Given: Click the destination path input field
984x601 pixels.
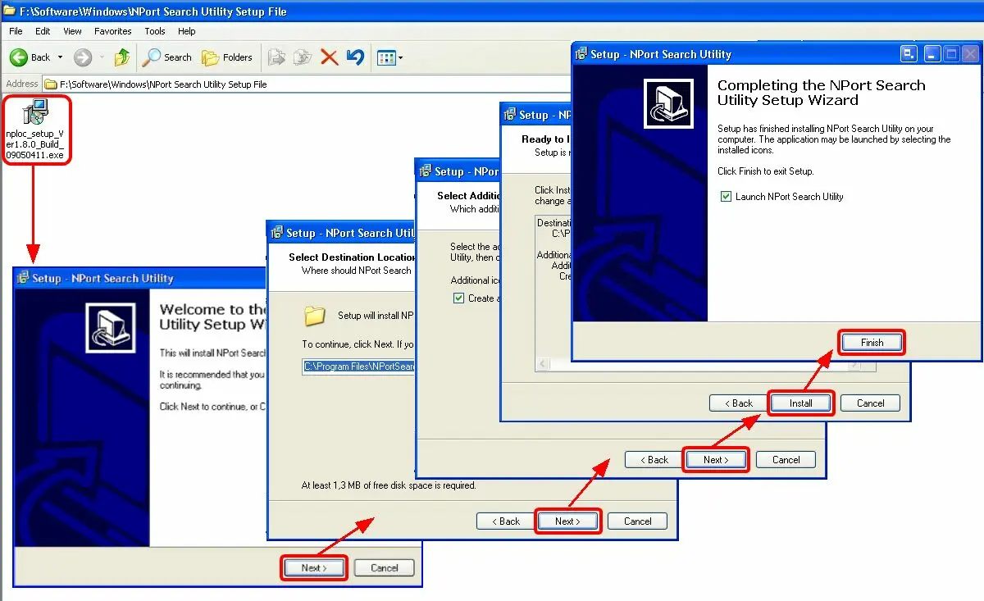Looking at the screenshot, I should (x=359, y=367).
